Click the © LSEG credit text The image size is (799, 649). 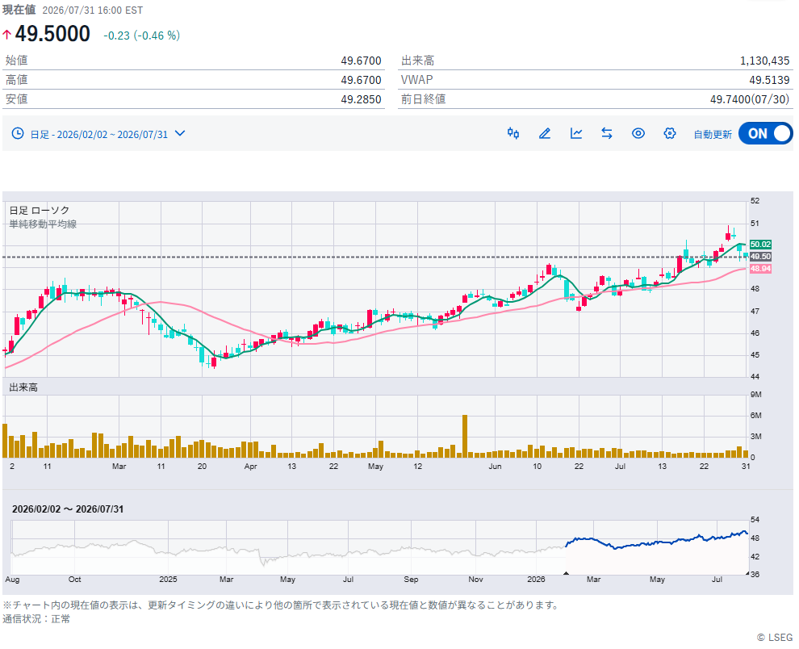pos(775,638)
